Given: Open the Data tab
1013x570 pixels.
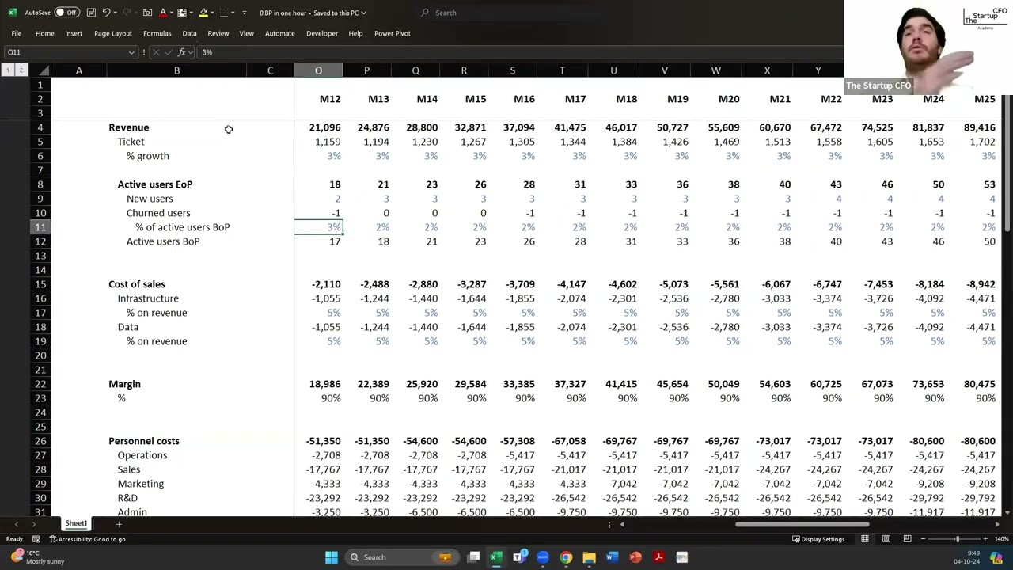Looking at the screenshot, I should [x=189, y=33].
